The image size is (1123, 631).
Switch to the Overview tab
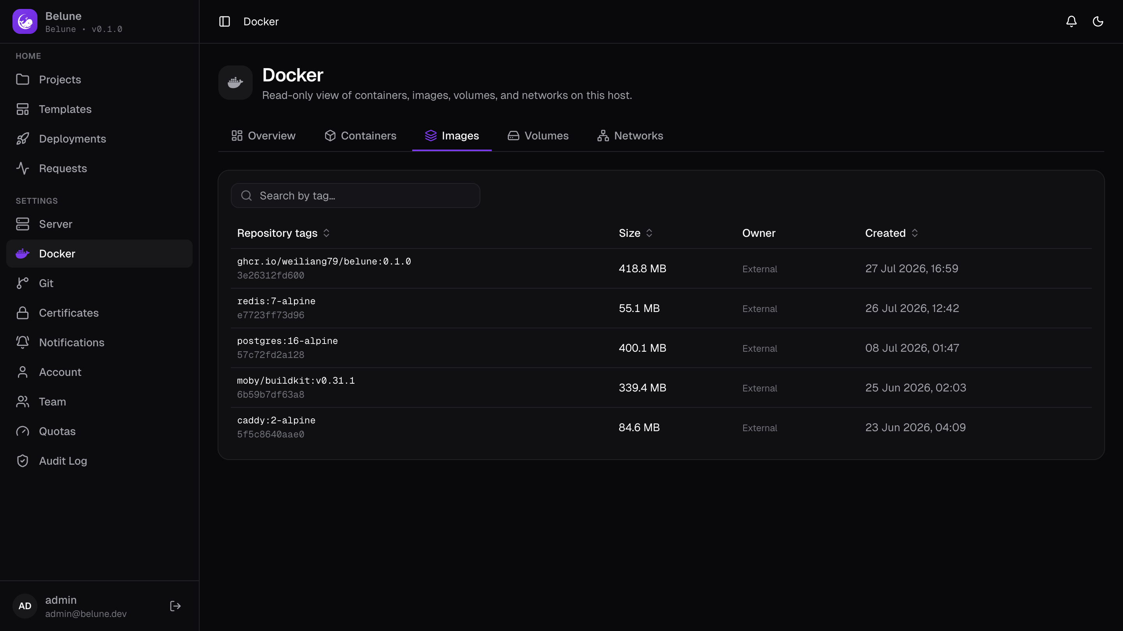[263, 136]
